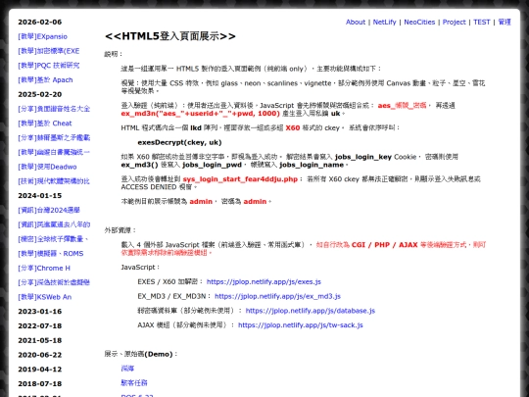The height and width of the screenshot is (397, 529).
Task: Open the [分享]深偽技術 sidebar article
Action: tap(54, 282)
